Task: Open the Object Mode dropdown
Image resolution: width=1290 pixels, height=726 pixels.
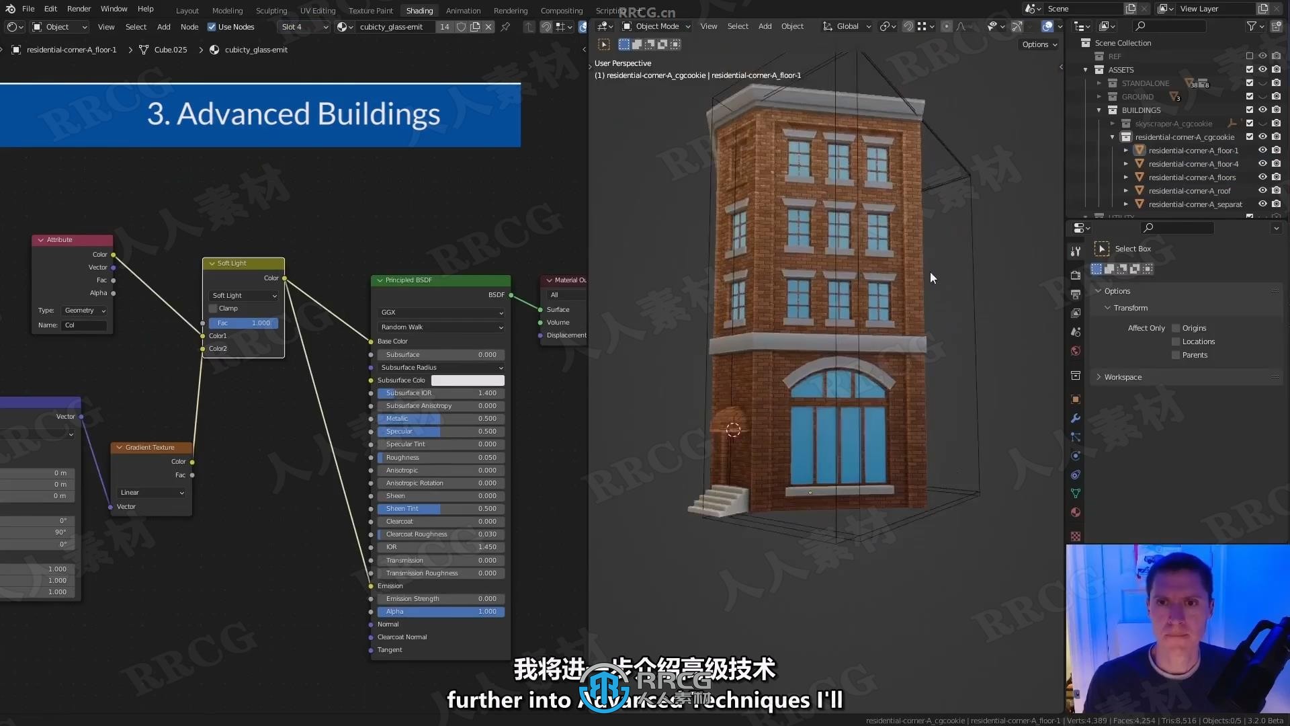Action: pos(656,26)
